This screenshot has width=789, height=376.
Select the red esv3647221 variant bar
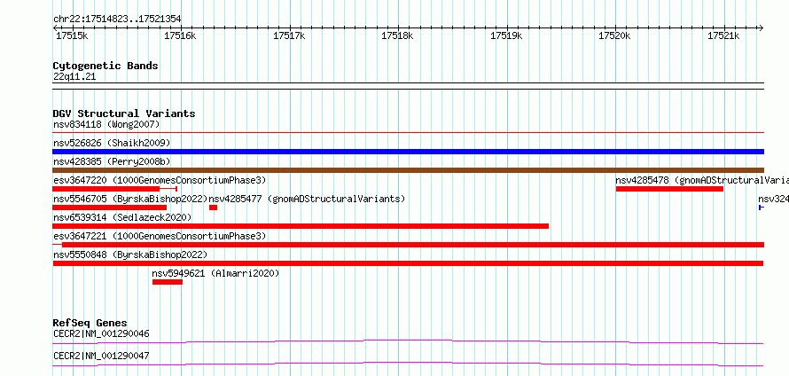[408, 245]
